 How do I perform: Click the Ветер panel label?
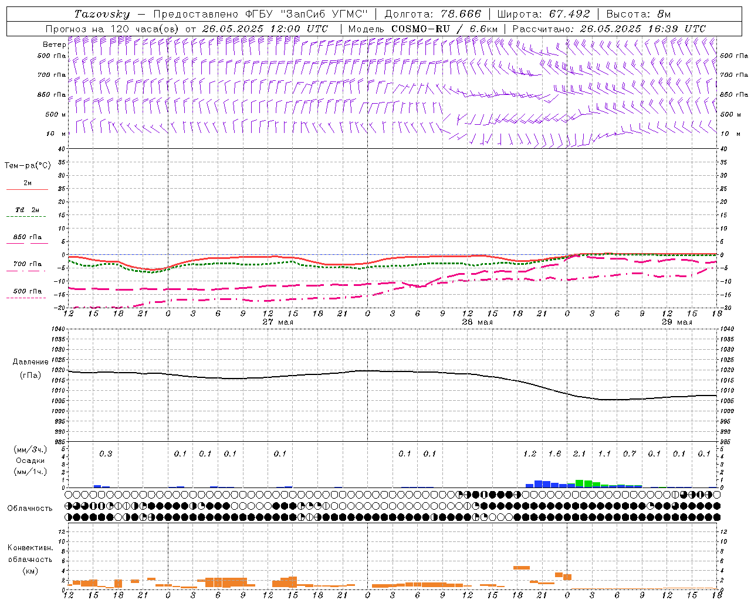point(54,45)
